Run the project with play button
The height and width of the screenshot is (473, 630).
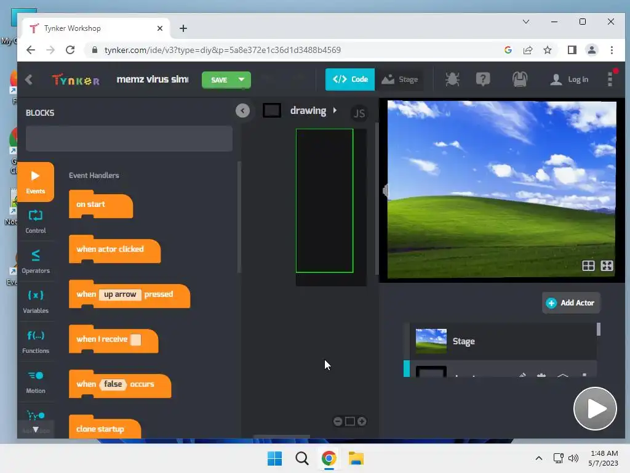595,409
